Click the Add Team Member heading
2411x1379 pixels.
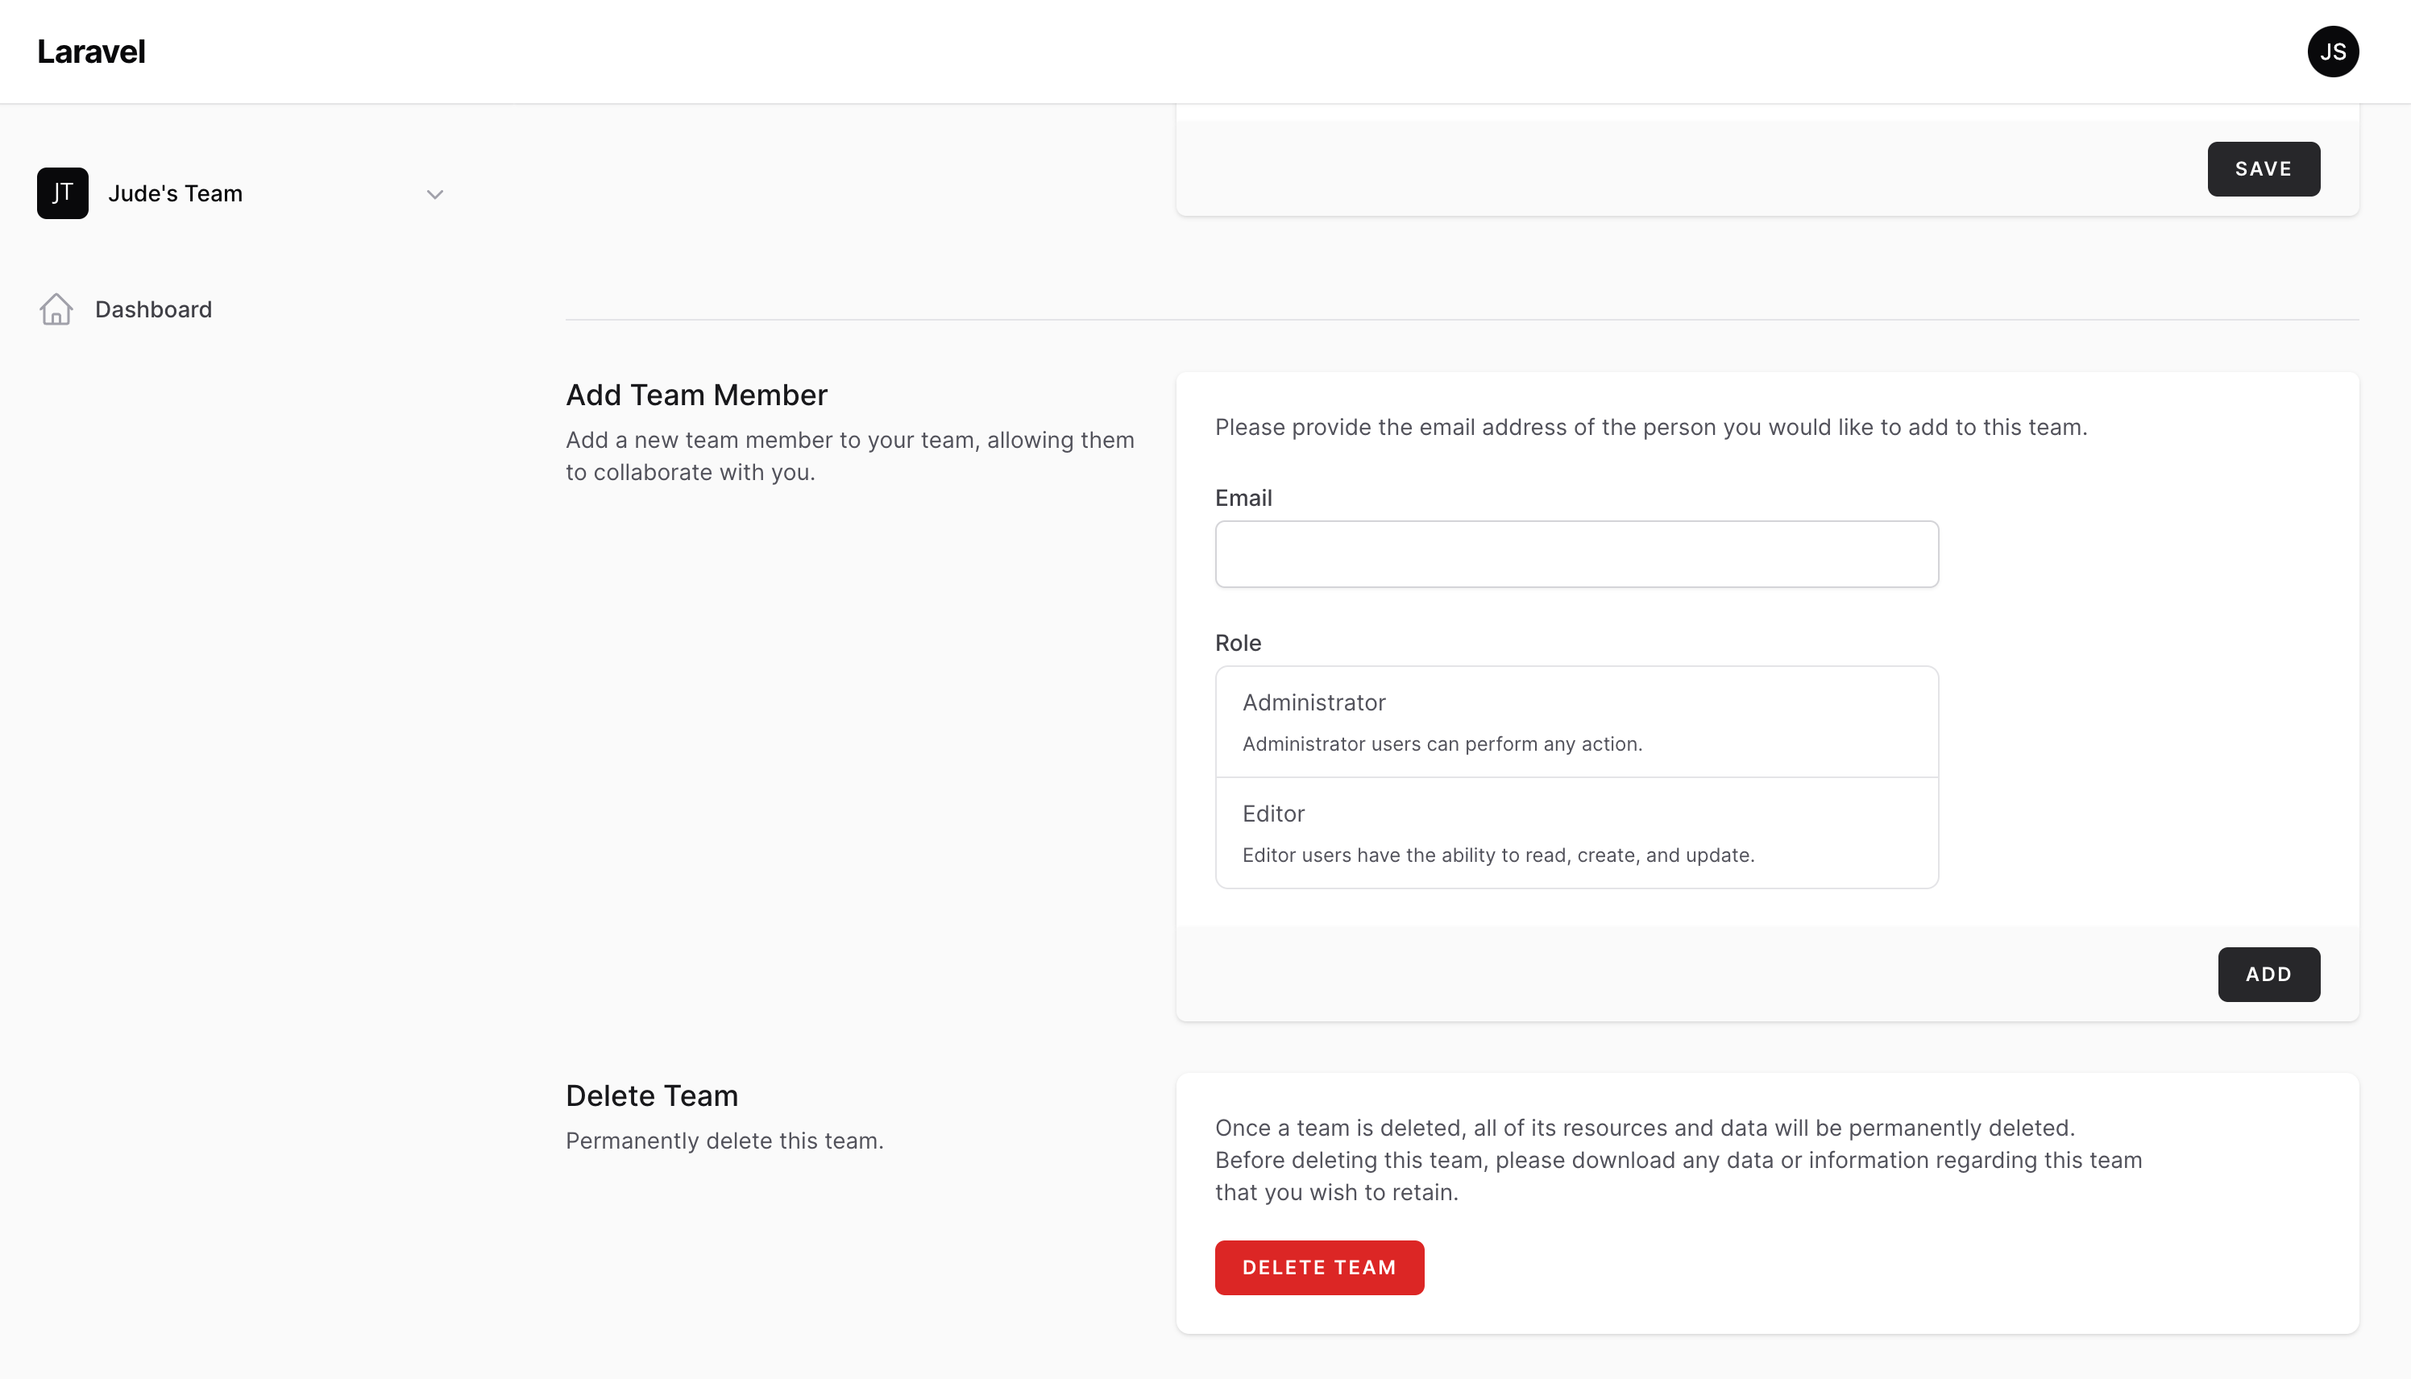(x=696, y=395)
